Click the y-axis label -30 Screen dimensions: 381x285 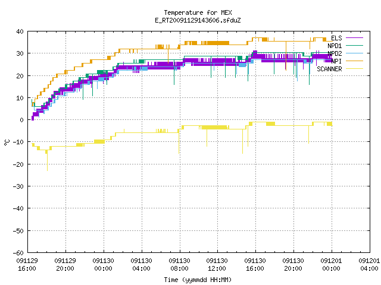tap(18, 186)
